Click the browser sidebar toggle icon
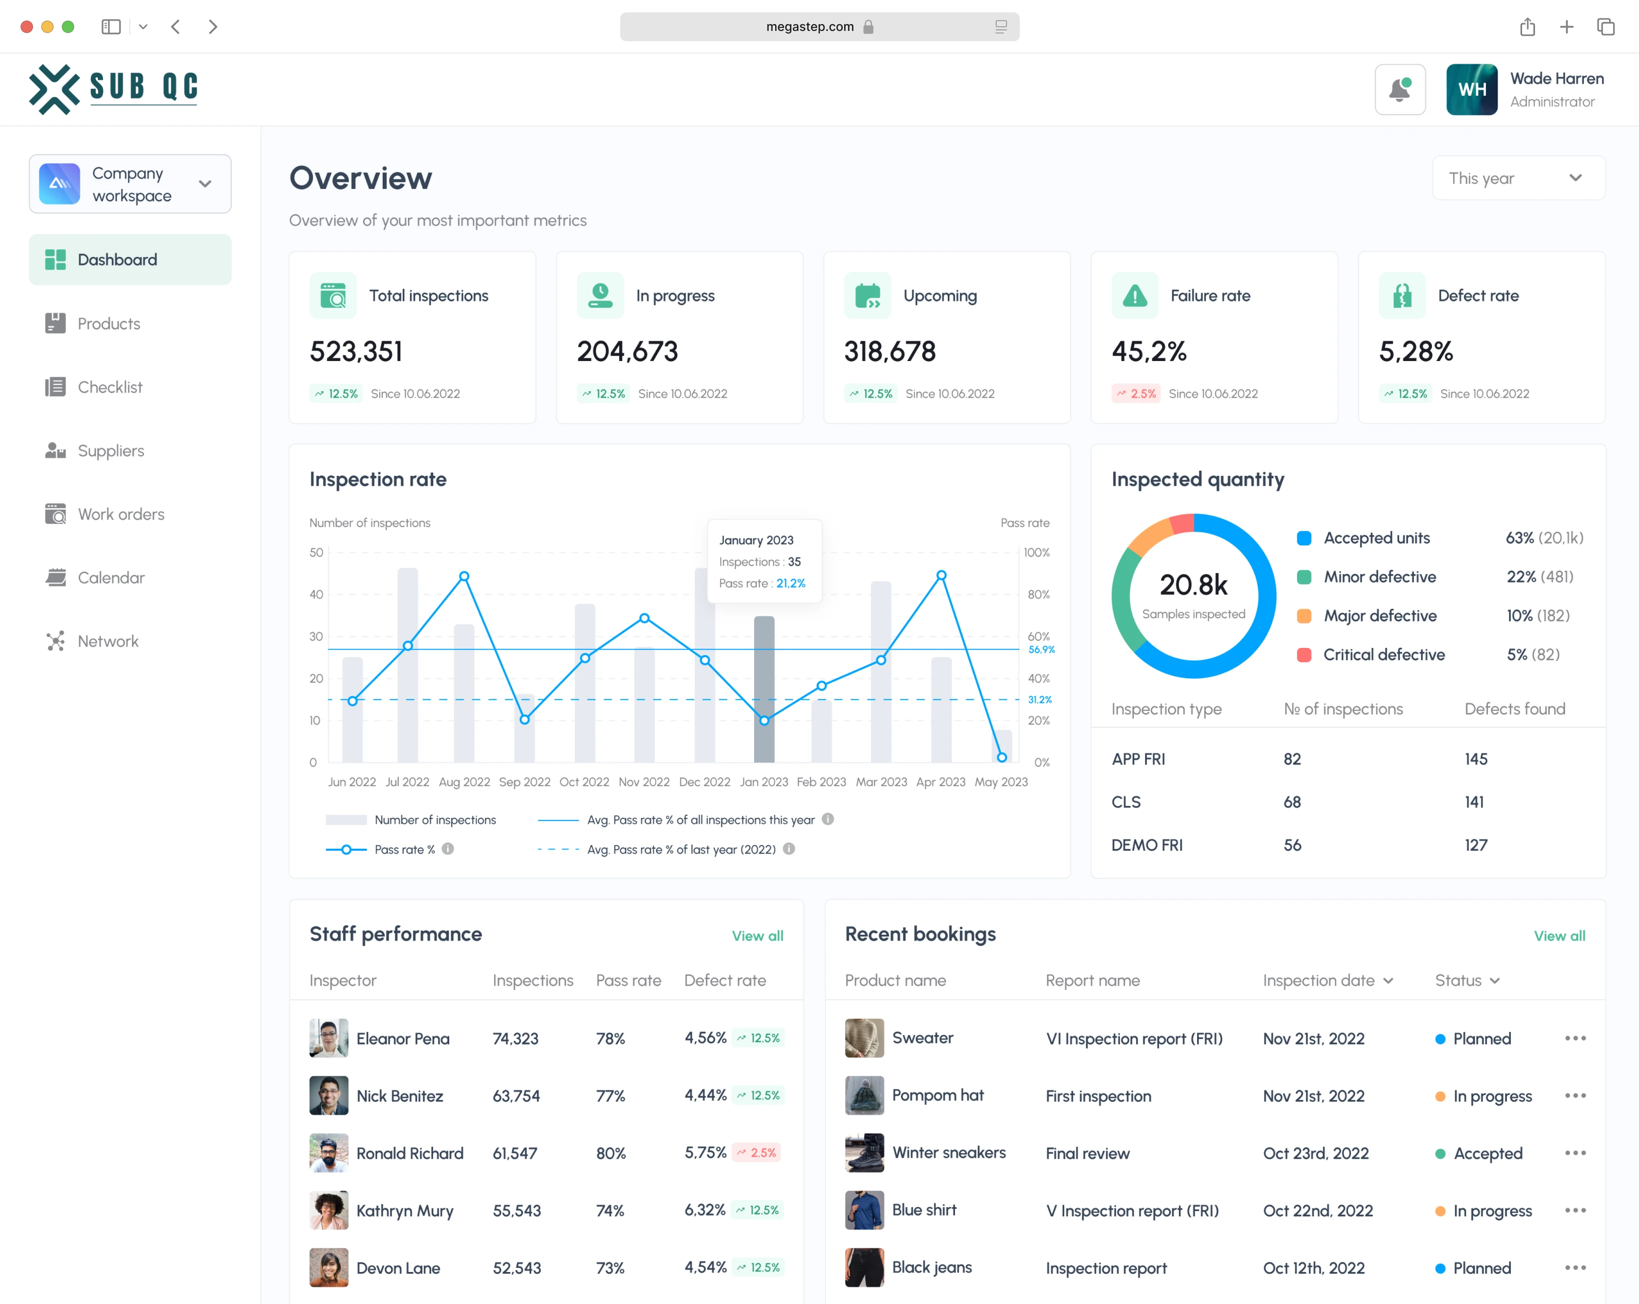Image resolution: width=1639 pixels, height=1304 pixels. [x=111, y=27]
